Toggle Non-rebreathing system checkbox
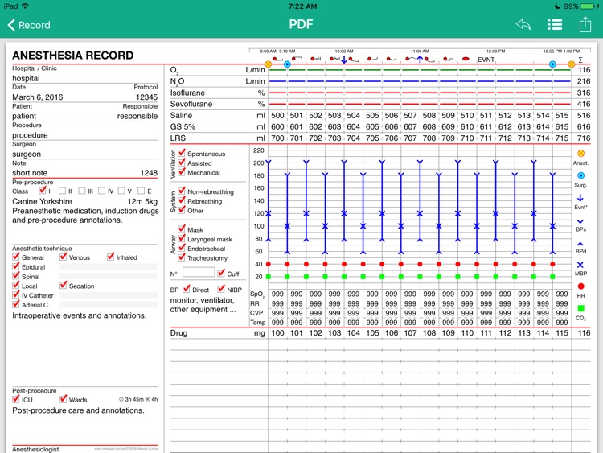This screenshot has width=603, height=453. 182,191
